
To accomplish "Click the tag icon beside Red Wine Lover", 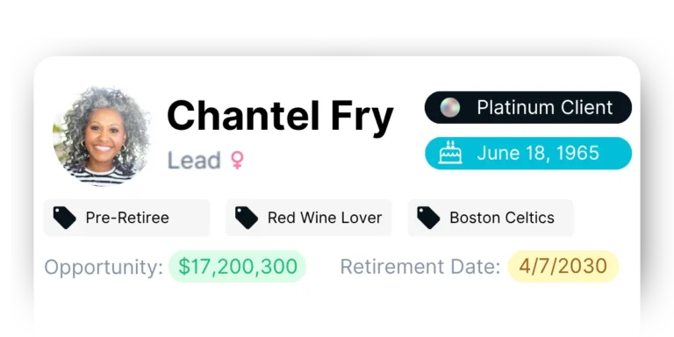I will 247,218.
